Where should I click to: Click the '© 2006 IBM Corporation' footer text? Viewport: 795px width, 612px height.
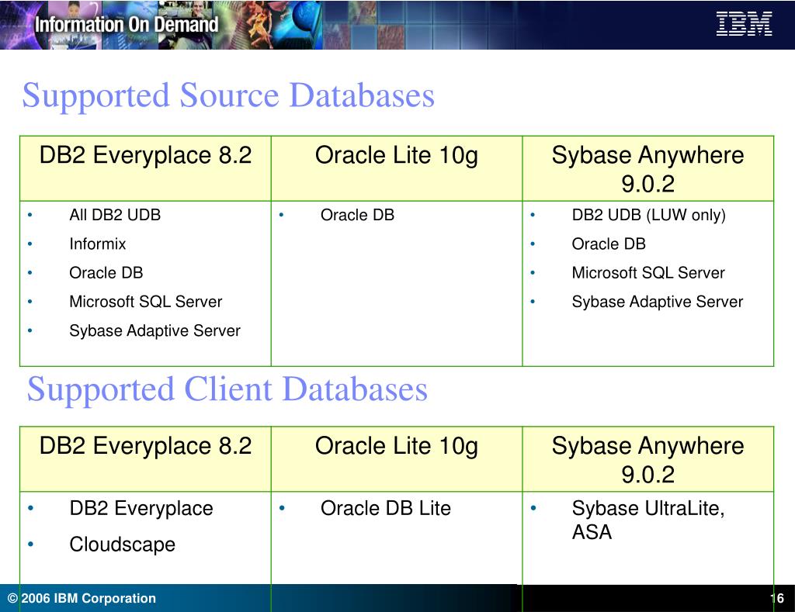pos(82,598)
